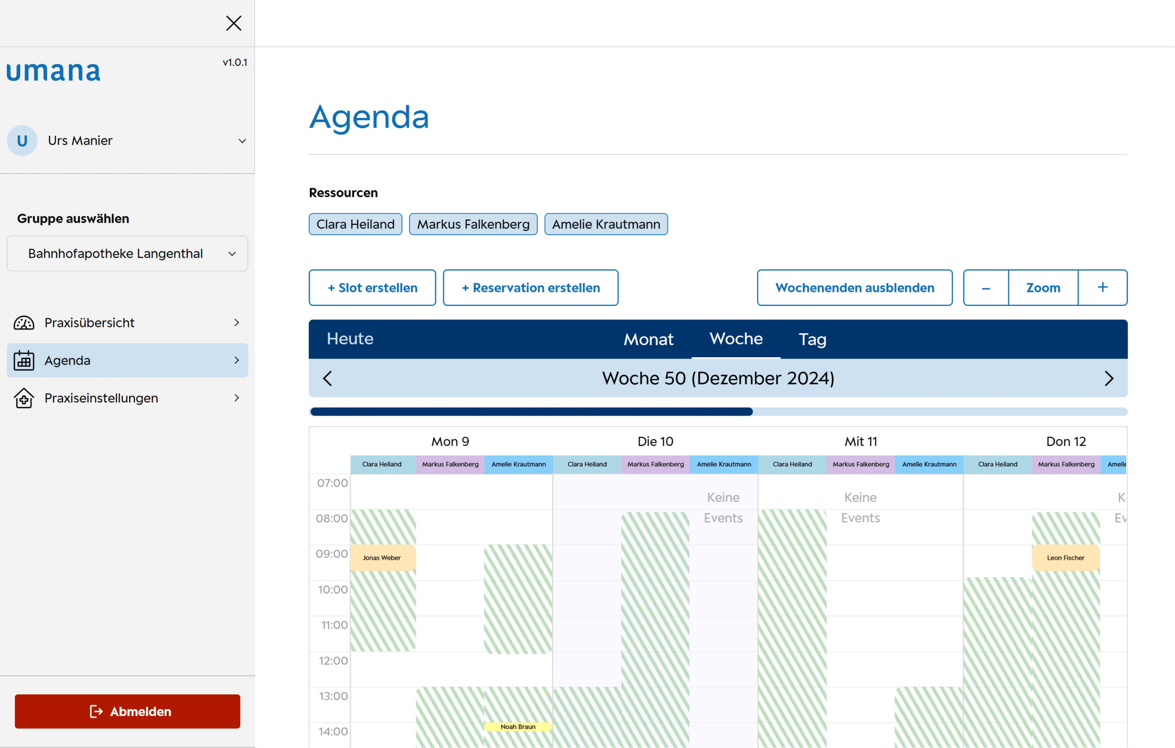Click the v1.0.1 version label
Image resolution: width=1175 pixels, height=748 pixels.
tap(235, 62)
